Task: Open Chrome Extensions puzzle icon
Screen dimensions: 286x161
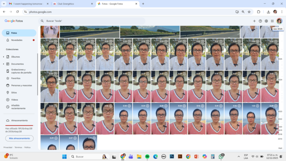Action: [259, 12]
